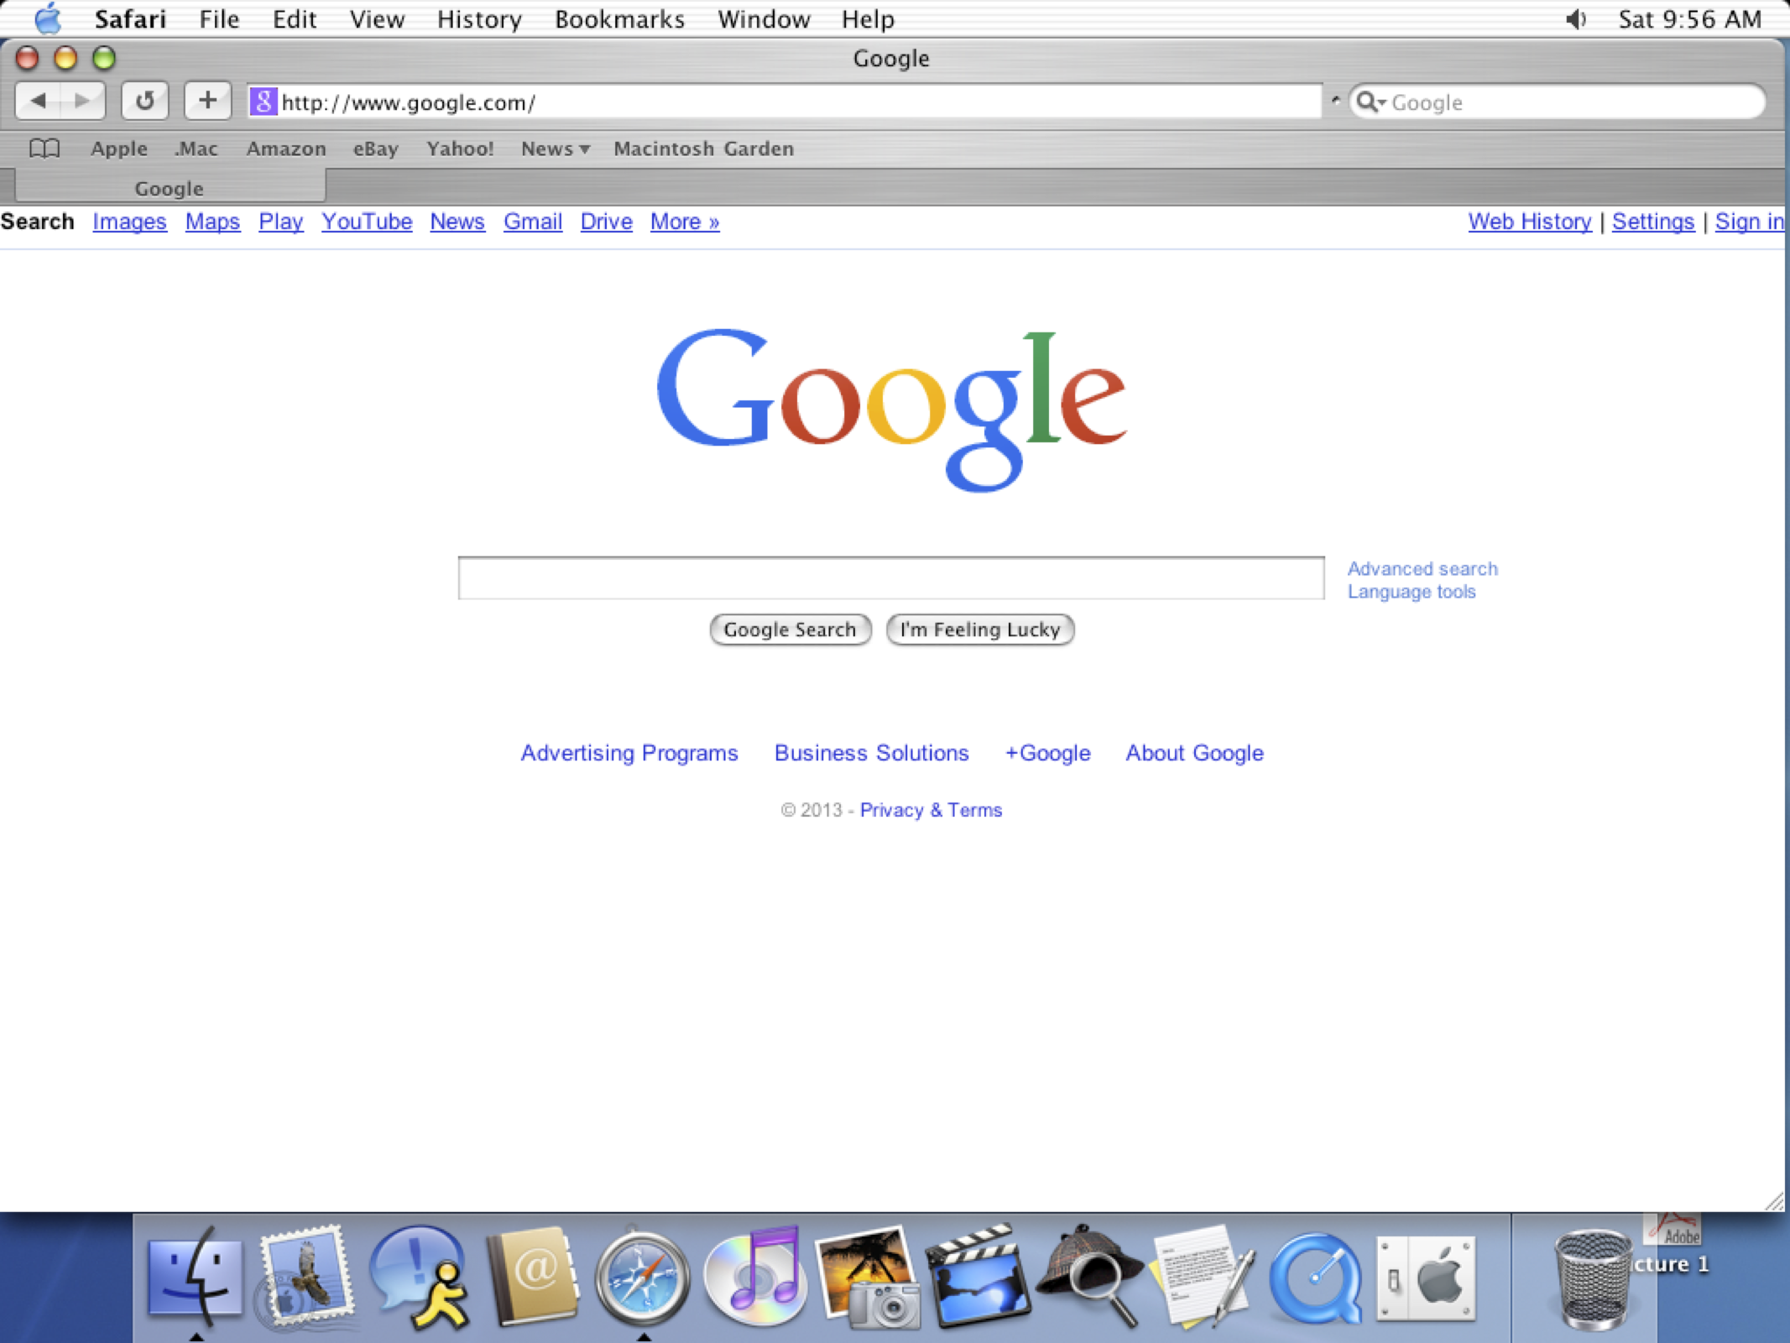The height and width of the screenshot is (1343, 1790).
Task: Launch QuickTime Player from the Dock
Action: pos(1315,1278)
